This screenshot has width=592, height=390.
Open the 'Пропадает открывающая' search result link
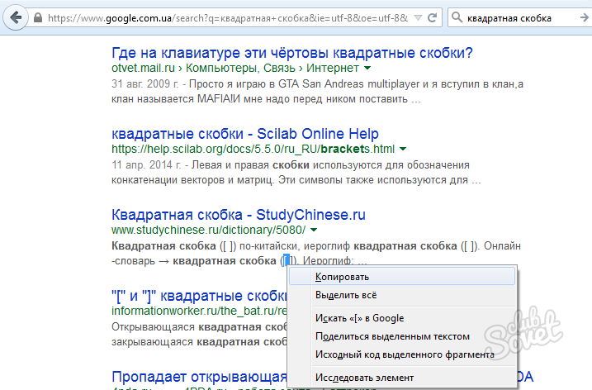pyautogui.click(x=198, y=376)
